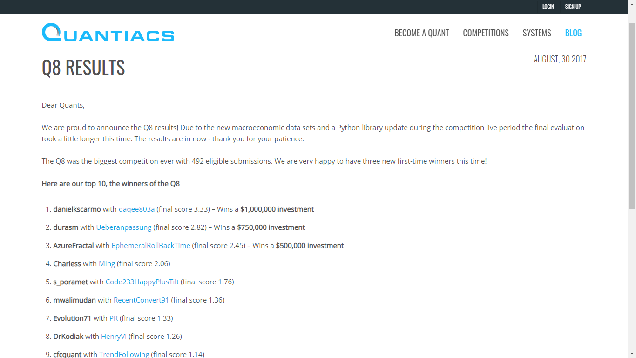The image size is (636, 358).
Task: Go to Become a Quant page
Action: point(422,33)
